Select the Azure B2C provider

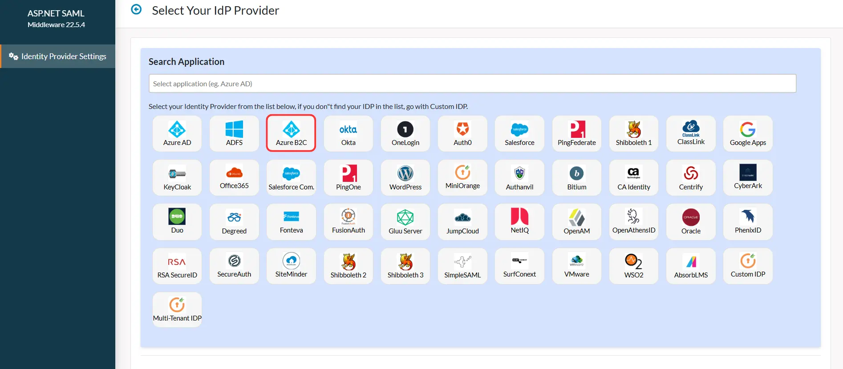pos(291,133)
